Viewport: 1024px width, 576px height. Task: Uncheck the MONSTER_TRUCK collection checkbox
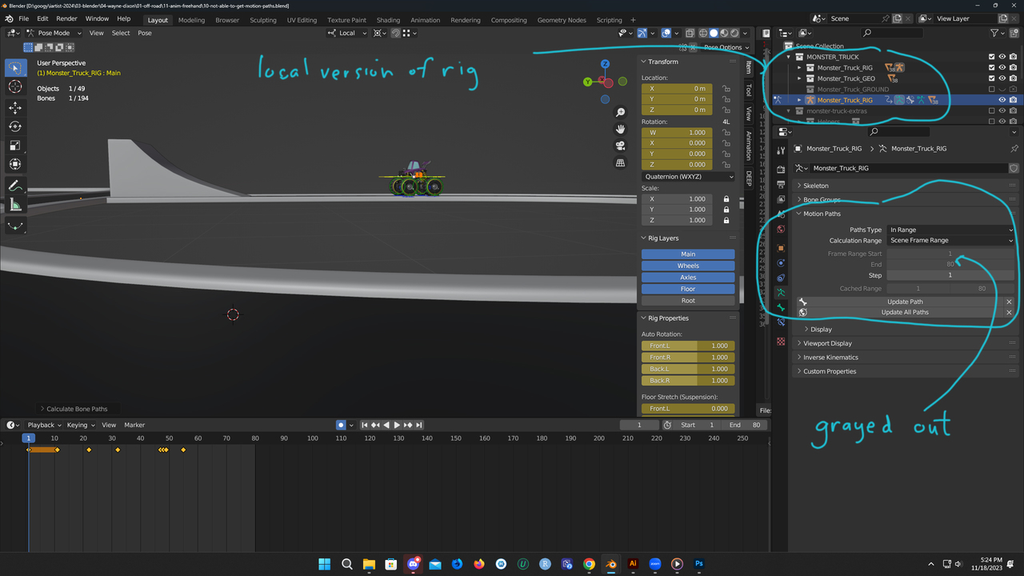coord(991,56)
